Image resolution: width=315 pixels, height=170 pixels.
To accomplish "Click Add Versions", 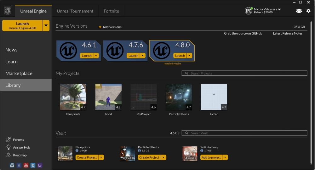I will pyautogui.click(x=110, y=27).
